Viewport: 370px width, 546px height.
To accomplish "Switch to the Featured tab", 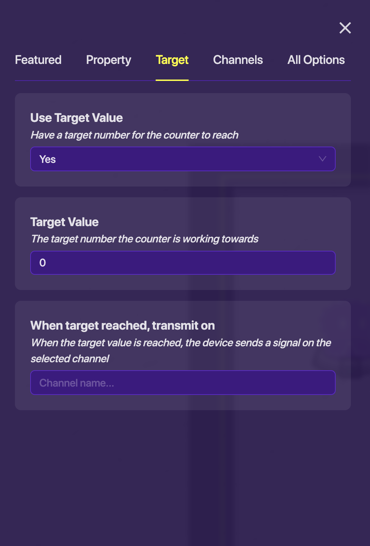I will pyautogui.click(x=38, y=60).
